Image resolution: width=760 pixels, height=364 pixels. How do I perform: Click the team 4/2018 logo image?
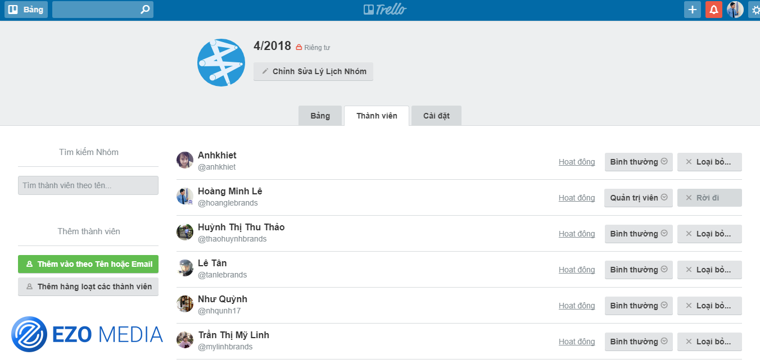pos(221,62)
